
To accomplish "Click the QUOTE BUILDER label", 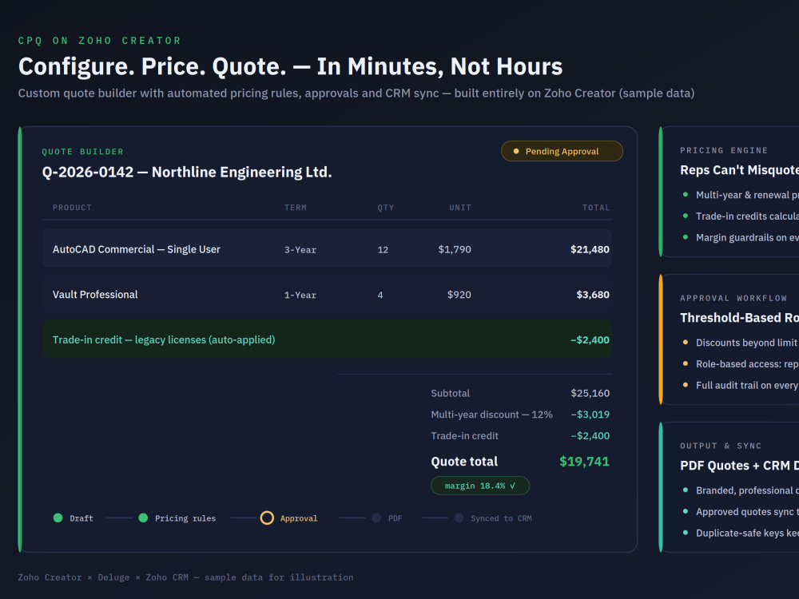I will [x=82, y=152].
